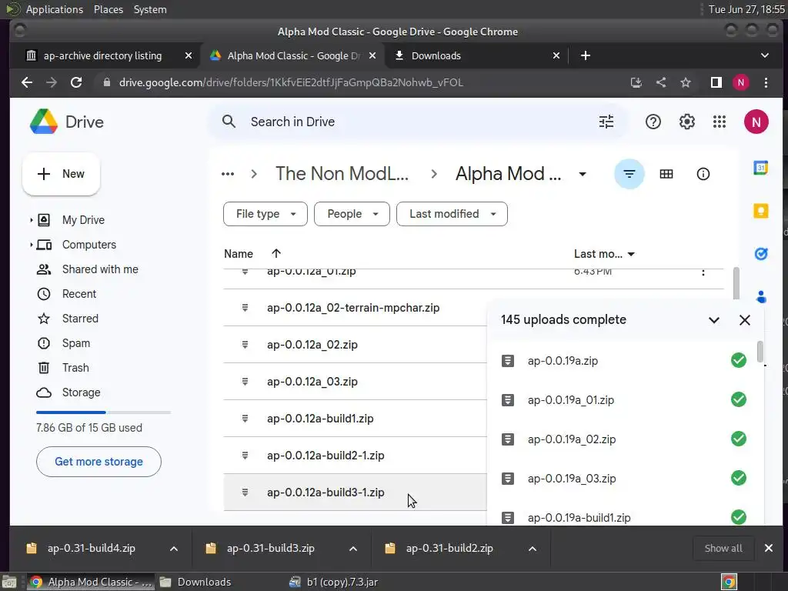Open Applications menu in top panel

click(55, 9)
